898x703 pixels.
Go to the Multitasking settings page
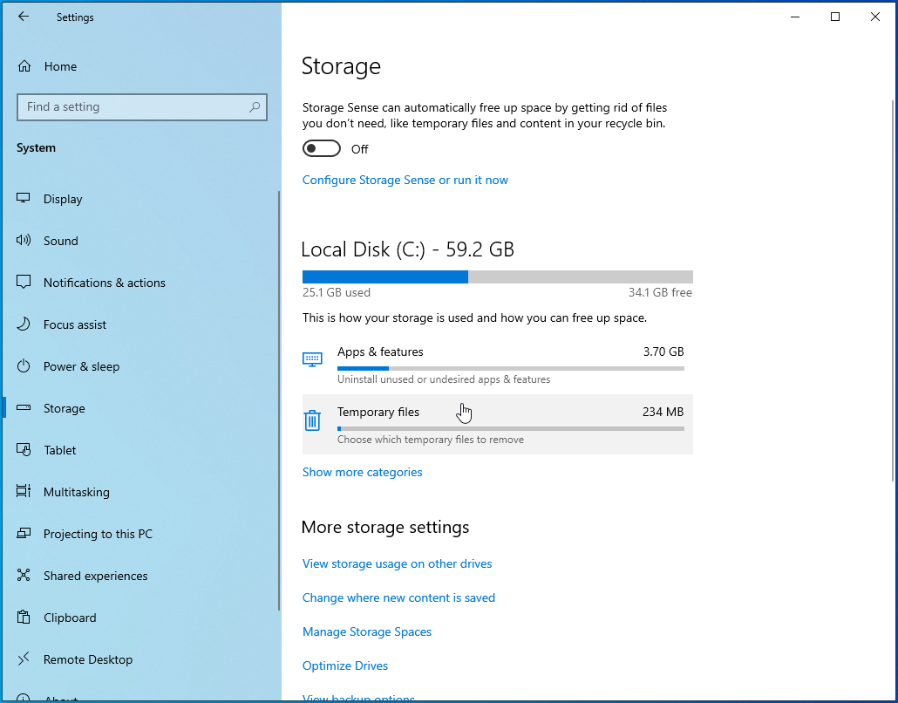click(x=76, y=492)
